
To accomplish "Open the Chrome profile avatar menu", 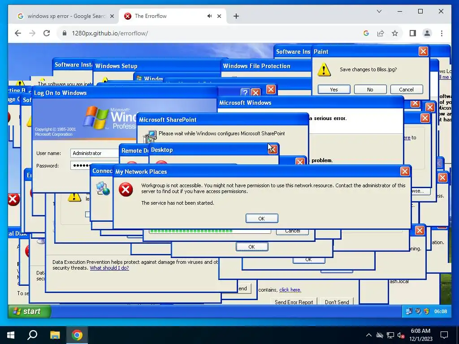I will 427,33.
